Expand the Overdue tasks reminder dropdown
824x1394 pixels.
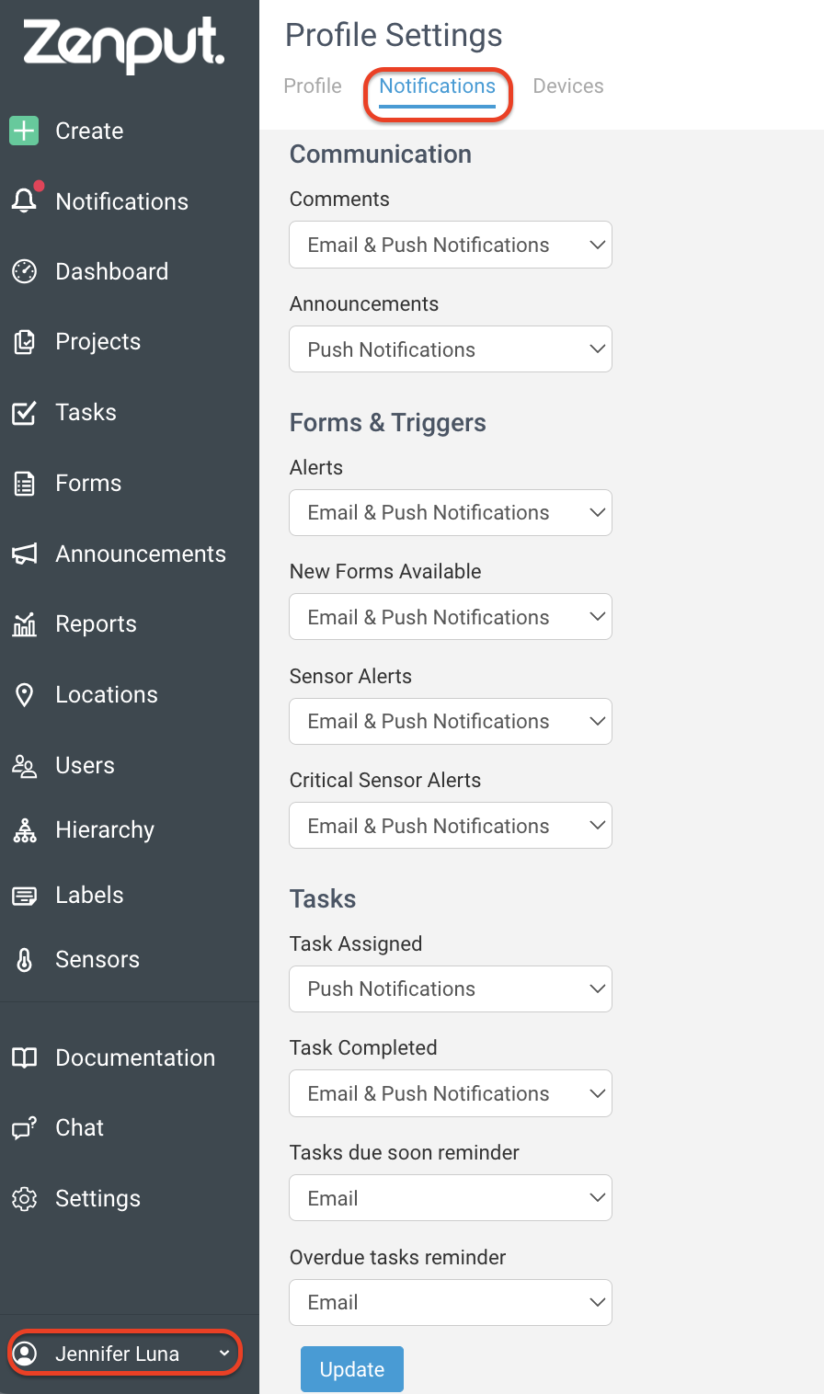(450, 1302)
